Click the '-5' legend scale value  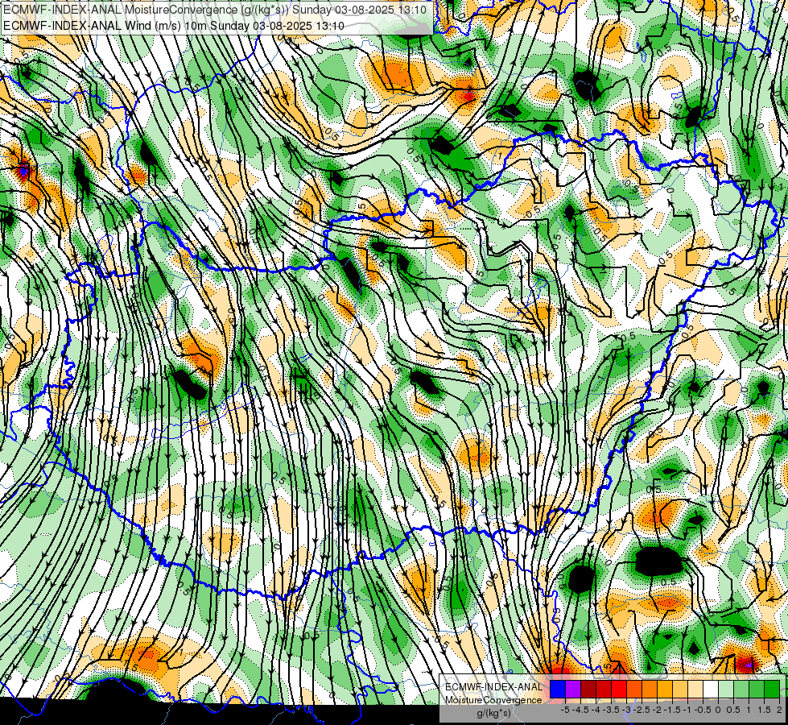565,710
